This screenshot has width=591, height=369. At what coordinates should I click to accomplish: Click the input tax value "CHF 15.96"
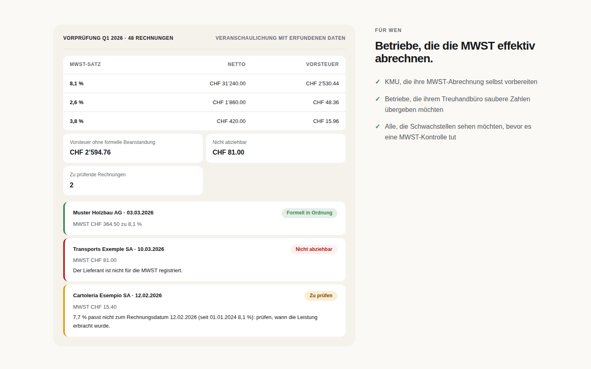326,121
